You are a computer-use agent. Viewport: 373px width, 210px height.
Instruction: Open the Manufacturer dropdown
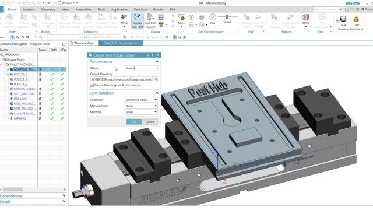pos(141,106)
